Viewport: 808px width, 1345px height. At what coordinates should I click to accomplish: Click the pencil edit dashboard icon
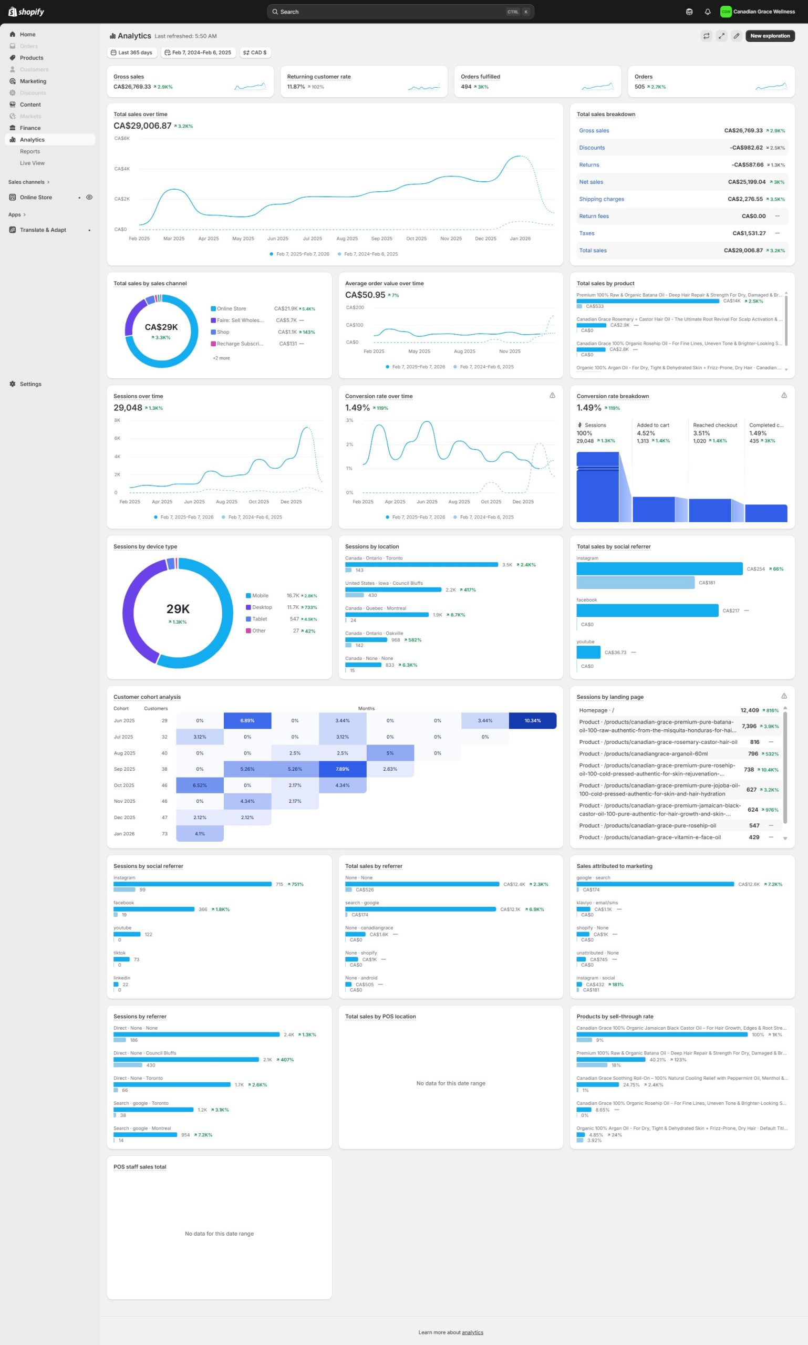coord(736,36)
